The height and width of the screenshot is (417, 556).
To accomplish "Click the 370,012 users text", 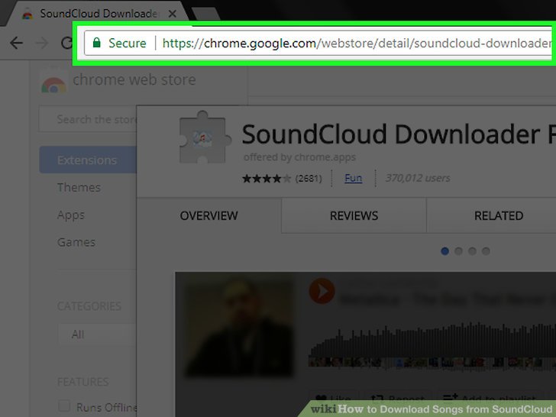I will (x=418, y=178).
